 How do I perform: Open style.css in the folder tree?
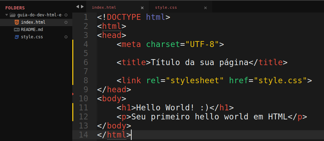tap(32, 37)
